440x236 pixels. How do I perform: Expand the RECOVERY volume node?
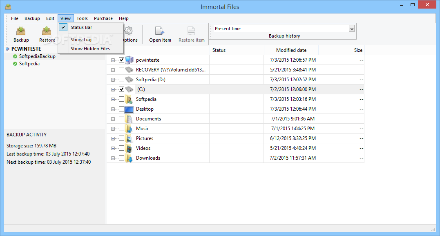pyautogui.click(x=113, y=70)
